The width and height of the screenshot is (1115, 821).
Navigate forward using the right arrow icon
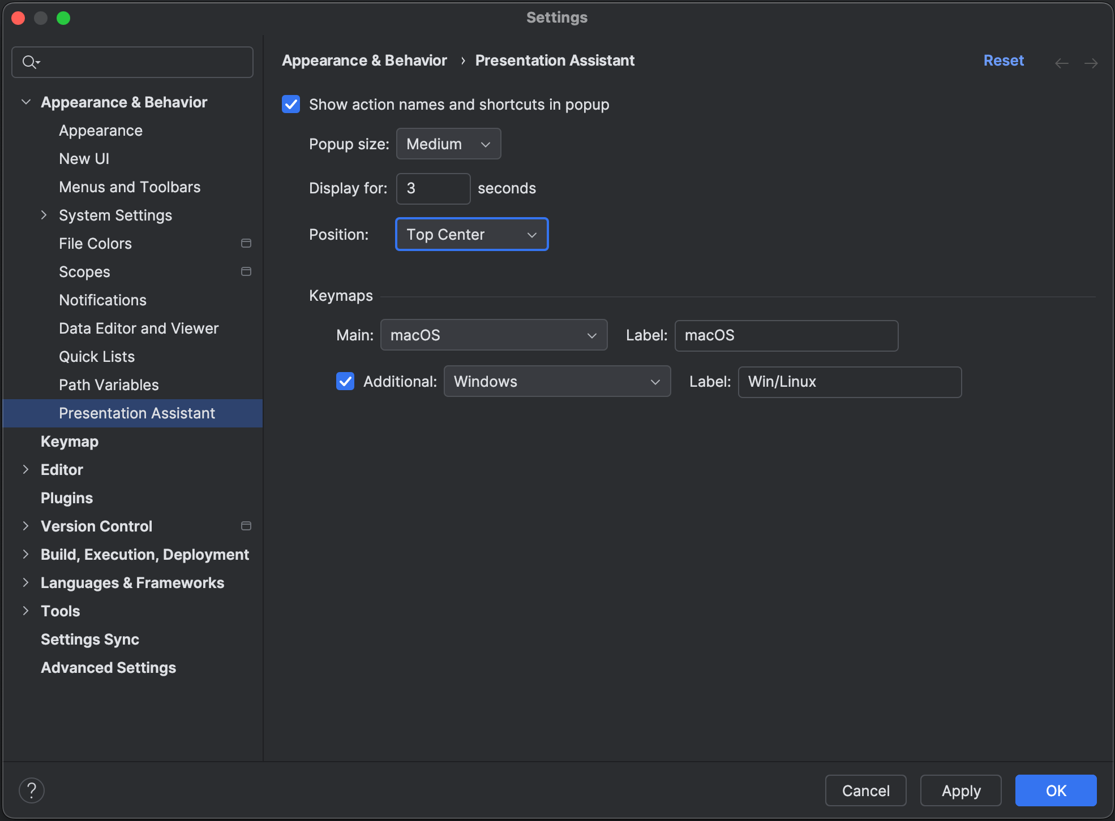tap(1091, 62)
